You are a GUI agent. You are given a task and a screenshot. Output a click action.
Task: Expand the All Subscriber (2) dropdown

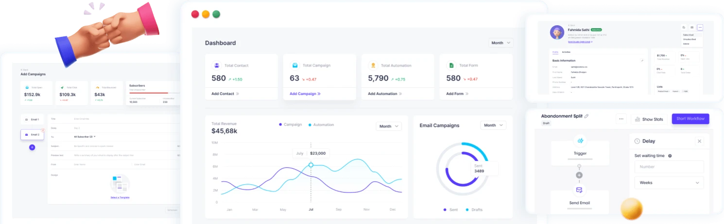pyautogui.click(x=85, y=137)
